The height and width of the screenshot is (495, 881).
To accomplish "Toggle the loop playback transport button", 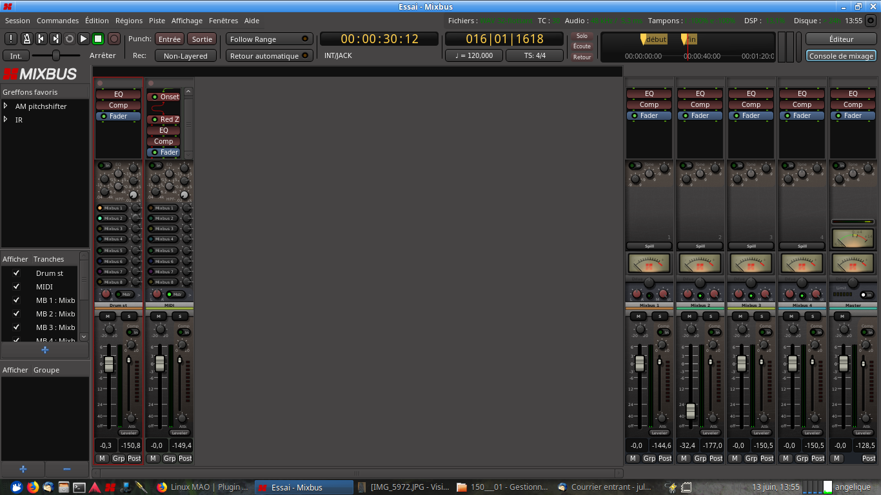I will click(70, 39).
